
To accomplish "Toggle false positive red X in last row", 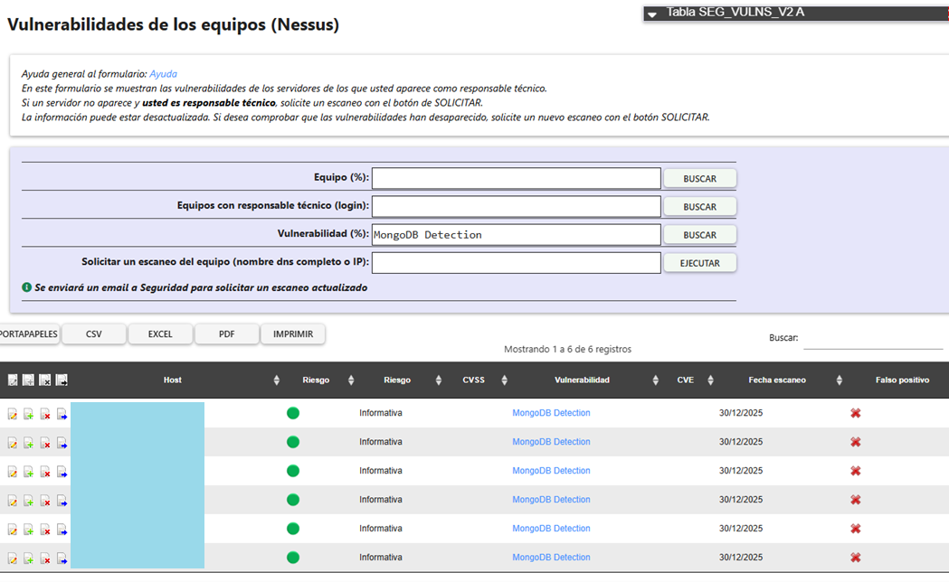I will [x=855, y=558].
